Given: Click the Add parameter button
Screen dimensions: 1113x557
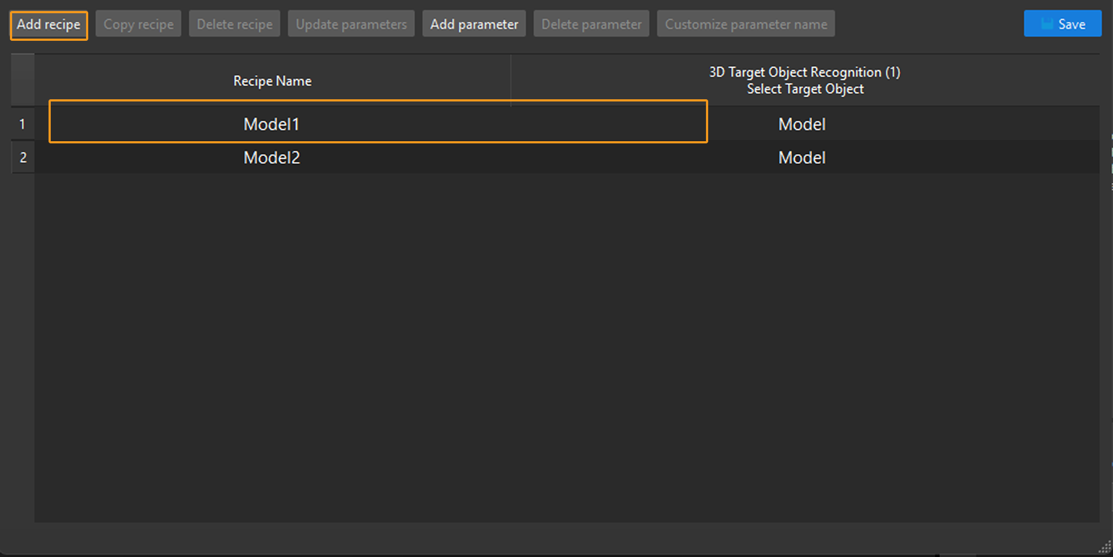Looking at the screenshot, I should pyautogui.click(x=474, y=24).
